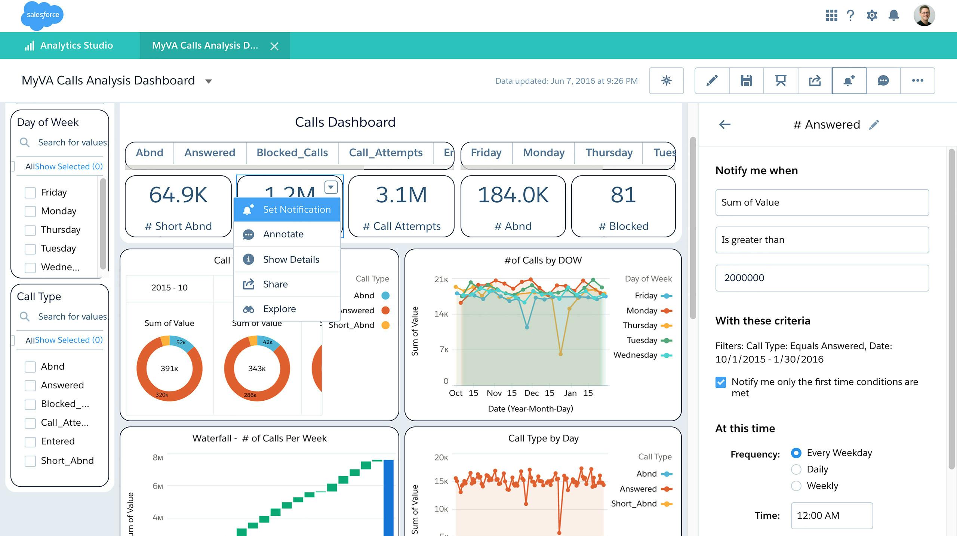Click Search for values in Call Type
Screen dimensions: 957x536
coord(73,317)
